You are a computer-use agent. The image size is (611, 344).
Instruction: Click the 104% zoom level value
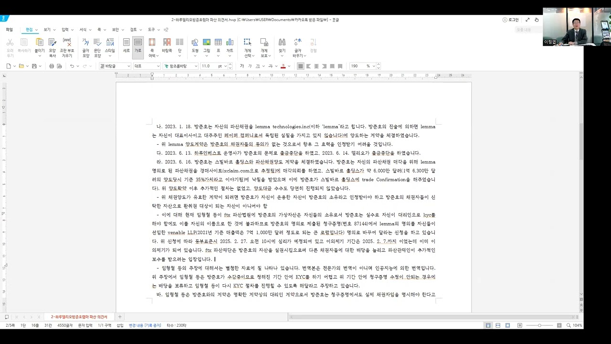[577, 325]
